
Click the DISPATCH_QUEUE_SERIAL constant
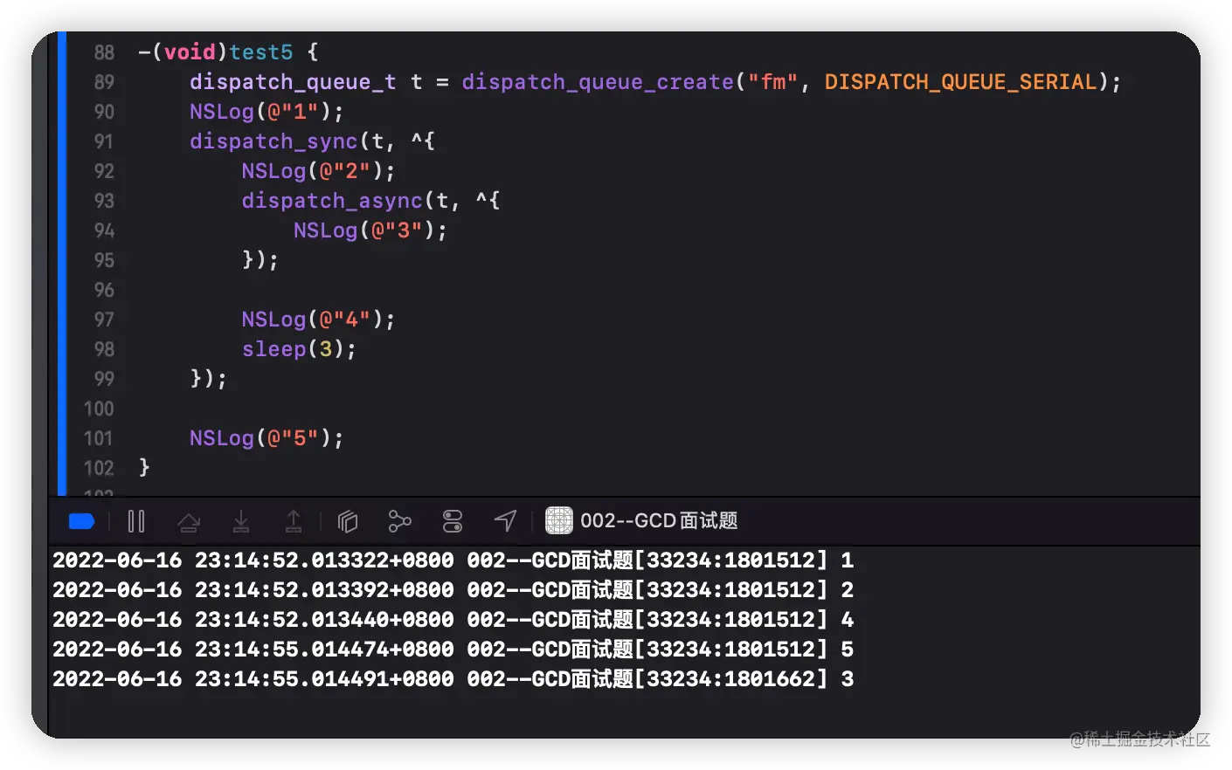(960, 82)
